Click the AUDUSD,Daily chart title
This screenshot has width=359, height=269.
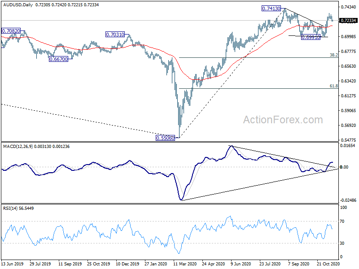click(x=18, y=4)
